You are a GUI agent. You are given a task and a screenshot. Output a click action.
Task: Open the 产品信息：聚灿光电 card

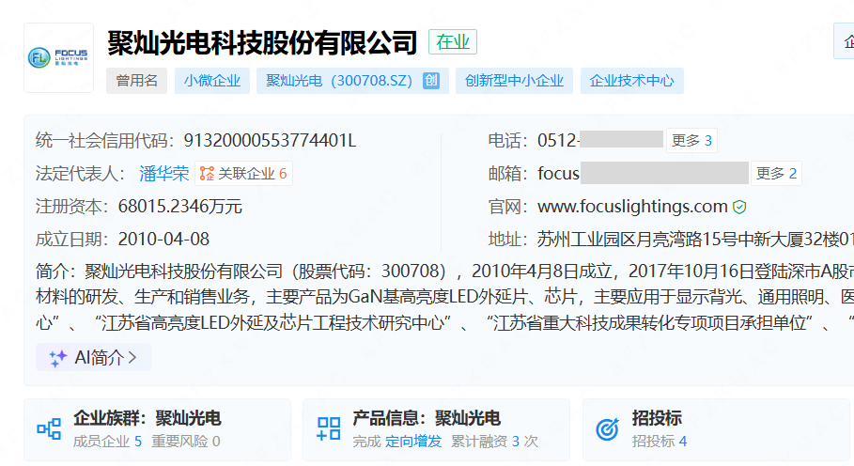436,430
